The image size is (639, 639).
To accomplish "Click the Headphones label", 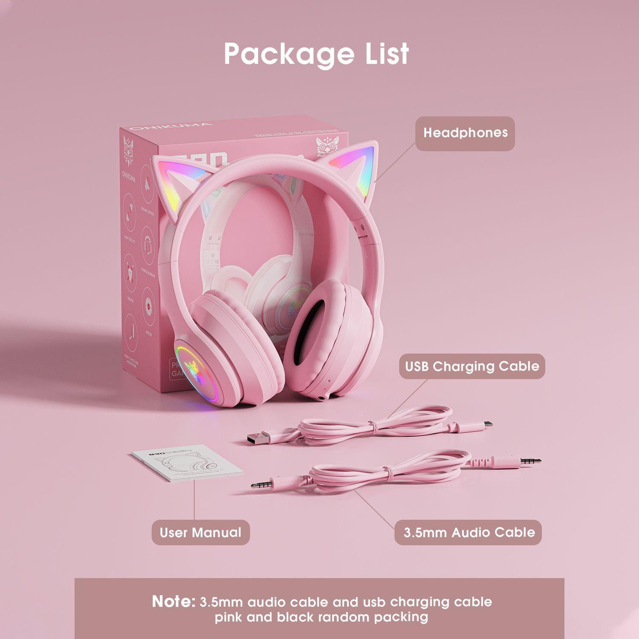I will [x=465, y=133].
